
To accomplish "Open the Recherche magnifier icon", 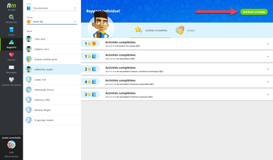I will tap(12, 17).
